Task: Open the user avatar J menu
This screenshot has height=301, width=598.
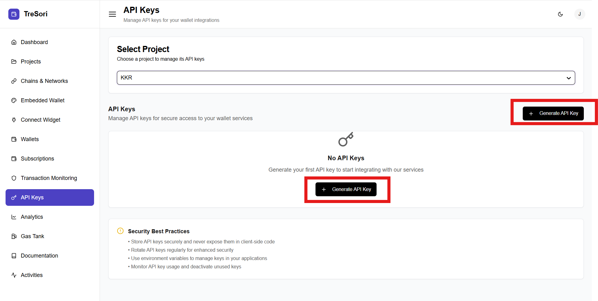Action: 579,14
